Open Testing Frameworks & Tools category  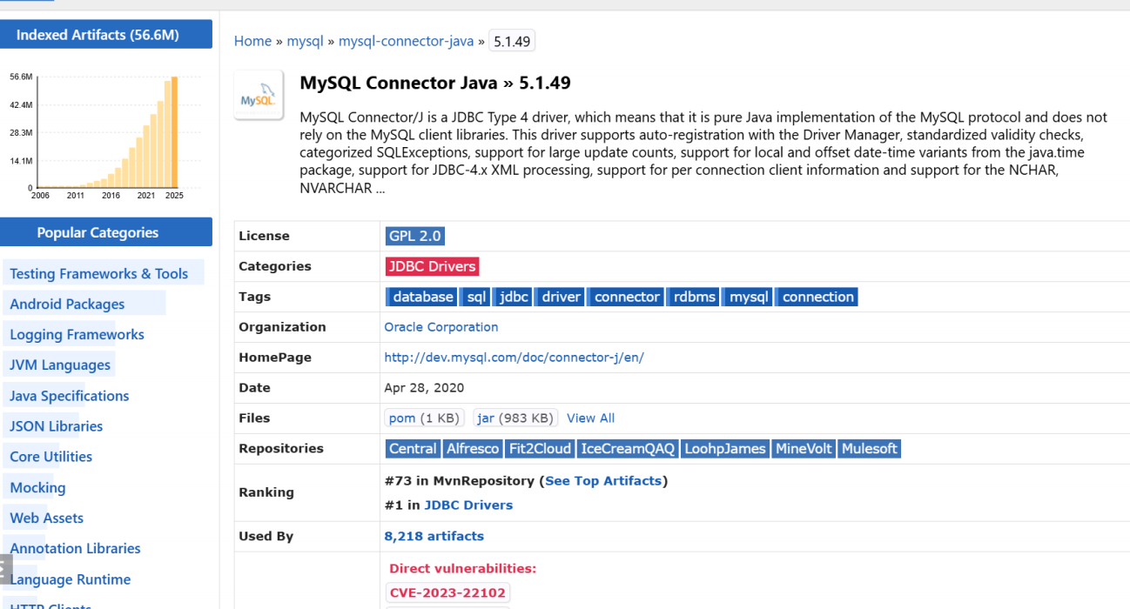[x=98, y=273]
